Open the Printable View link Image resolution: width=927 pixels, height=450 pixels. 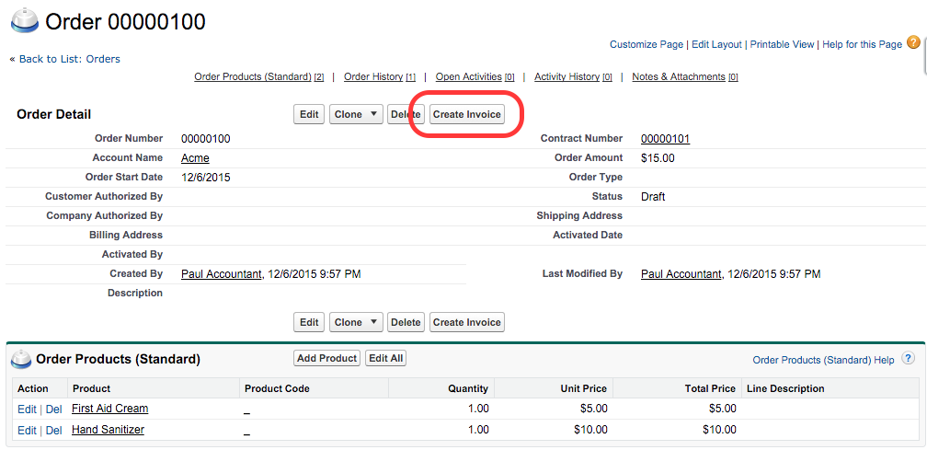(782, 44)
